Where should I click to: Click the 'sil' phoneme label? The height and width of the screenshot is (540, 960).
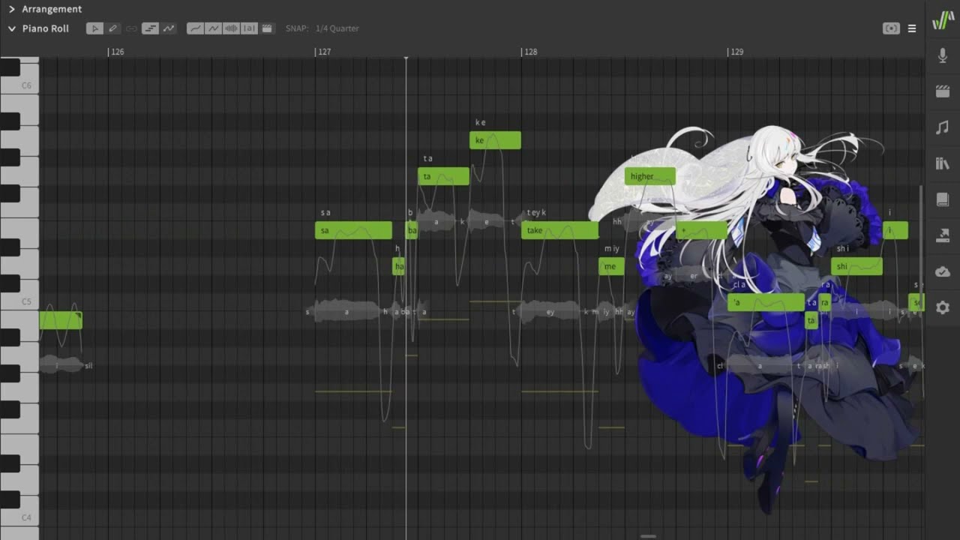click(x=88, y=365)
